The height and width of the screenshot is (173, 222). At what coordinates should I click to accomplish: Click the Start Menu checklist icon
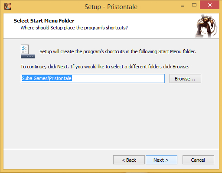(28, 51)
